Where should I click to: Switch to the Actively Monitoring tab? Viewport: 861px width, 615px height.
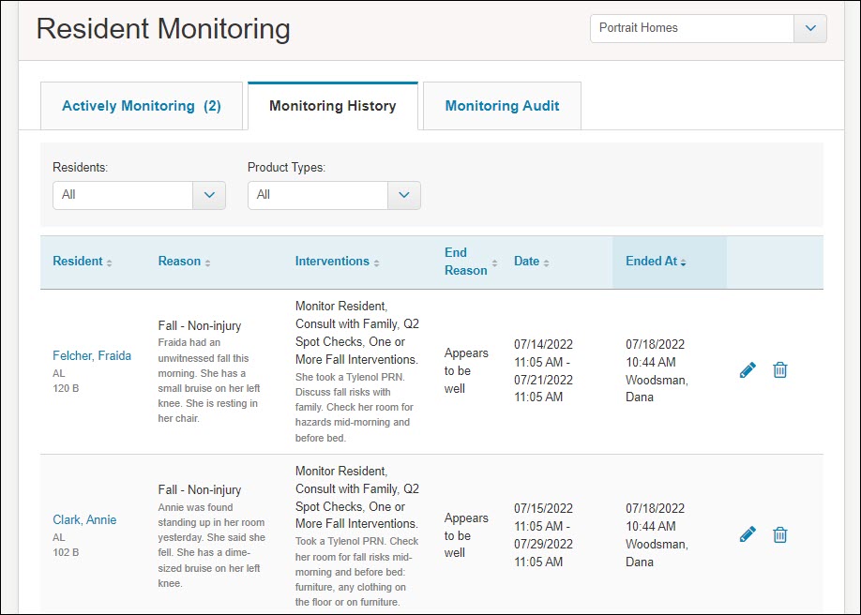141,106
